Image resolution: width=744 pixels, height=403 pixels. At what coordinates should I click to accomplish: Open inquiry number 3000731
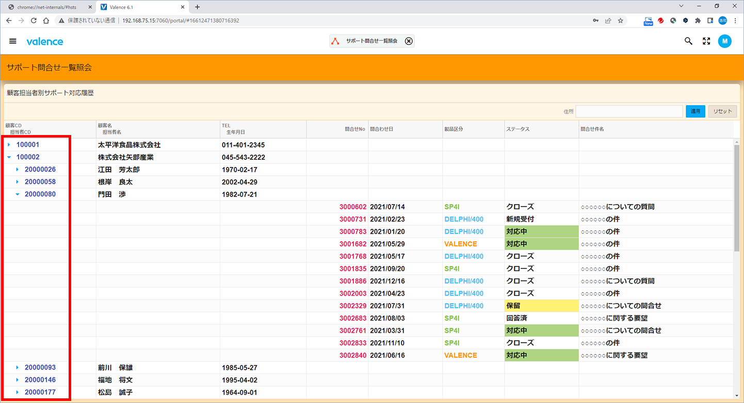353,219
